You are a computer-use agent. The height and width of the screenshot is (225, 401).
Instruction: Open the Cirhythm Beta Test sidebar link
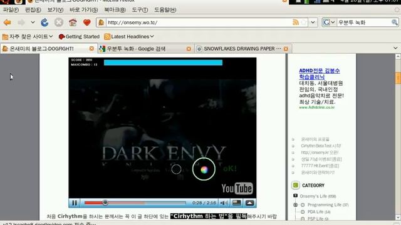pyautogui.click(x=321, y=146)
